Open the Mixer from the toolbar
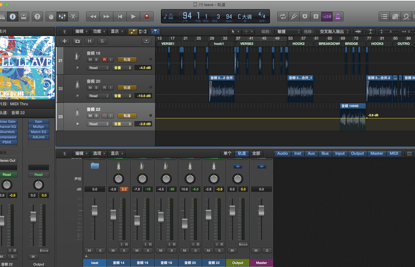Image resolution: width=415 pixels, height=267 pixels. pos(62,16)
